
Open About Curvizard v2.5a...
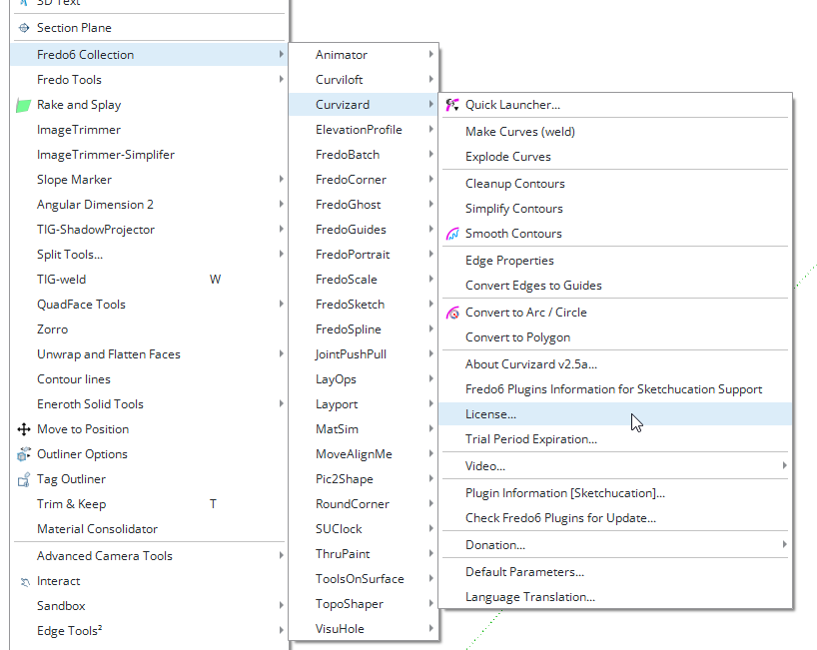pos(615,364)
